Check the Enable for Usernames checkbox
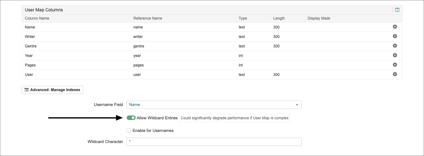 [129, 130]
